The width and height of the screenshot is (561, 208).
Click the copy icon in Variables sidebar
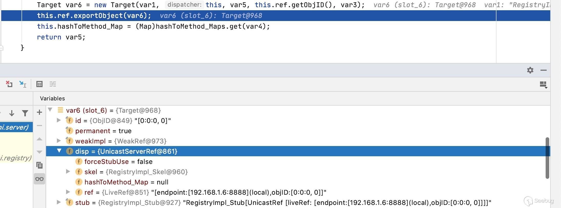pyautogui.click(x=39, y=165)
